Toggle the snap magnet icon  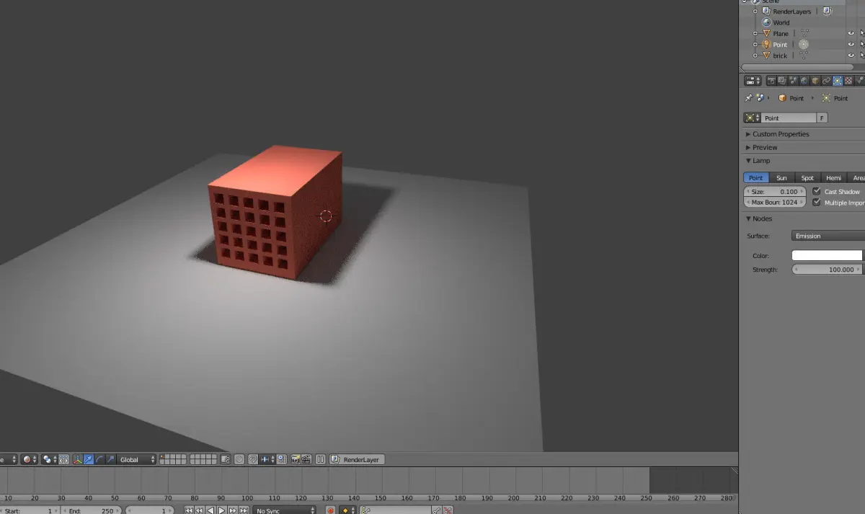click(x=253, y=459)
